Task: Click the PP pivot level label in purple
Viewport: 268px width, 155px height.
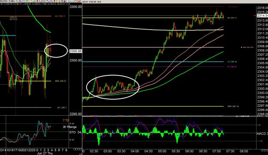Action: tap(232, 67)
